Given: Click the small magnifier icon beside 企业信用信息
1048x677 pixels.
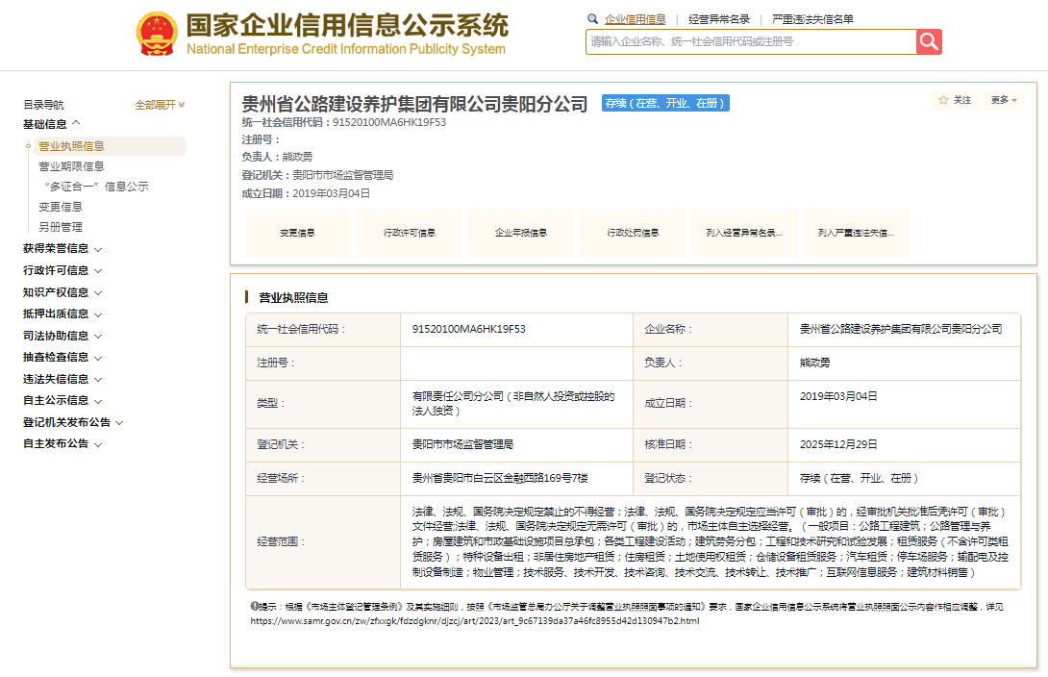Looking at the screenshot, I should [x=592, y=19].
